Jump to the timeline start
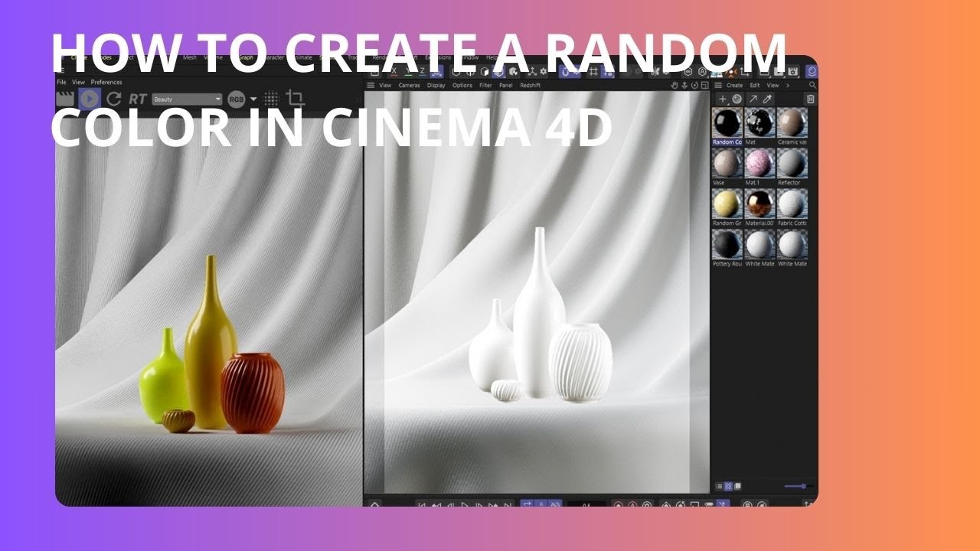This screenshot has height=551, width=980. tap(421, 506)
